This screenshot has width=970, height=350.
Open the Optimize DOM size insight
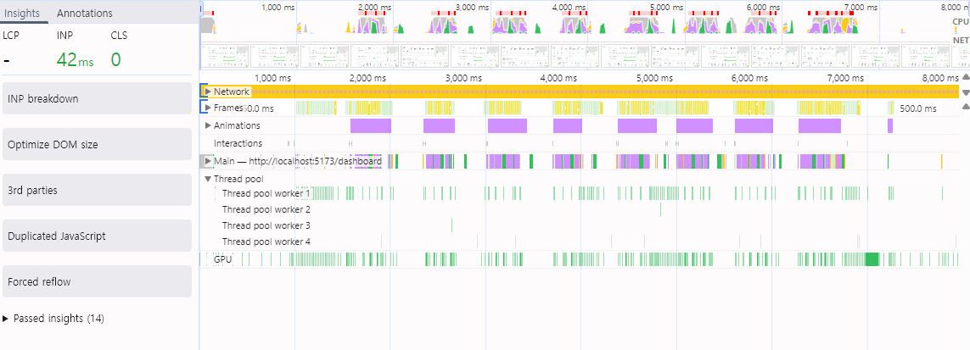point(97,144)
